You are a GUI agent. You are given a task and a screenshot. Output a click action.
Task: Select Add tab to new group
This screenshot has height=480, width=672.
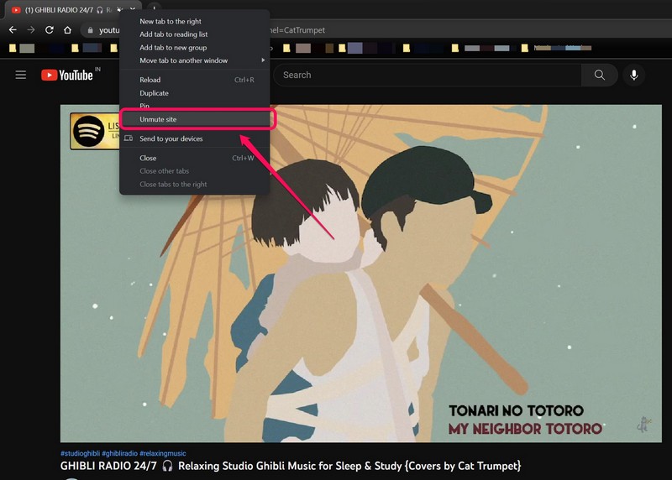tap(173, 48)
